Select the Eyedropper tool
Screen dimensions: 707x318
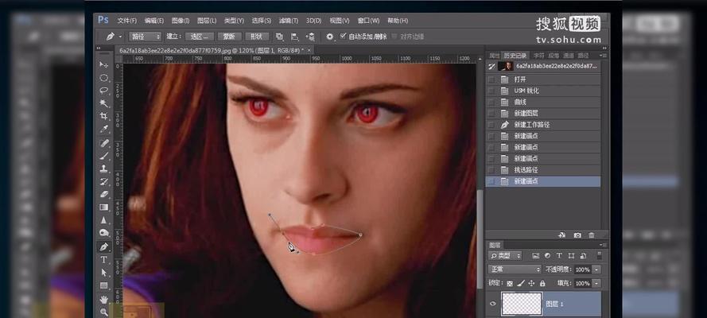[x=104, y=130]
